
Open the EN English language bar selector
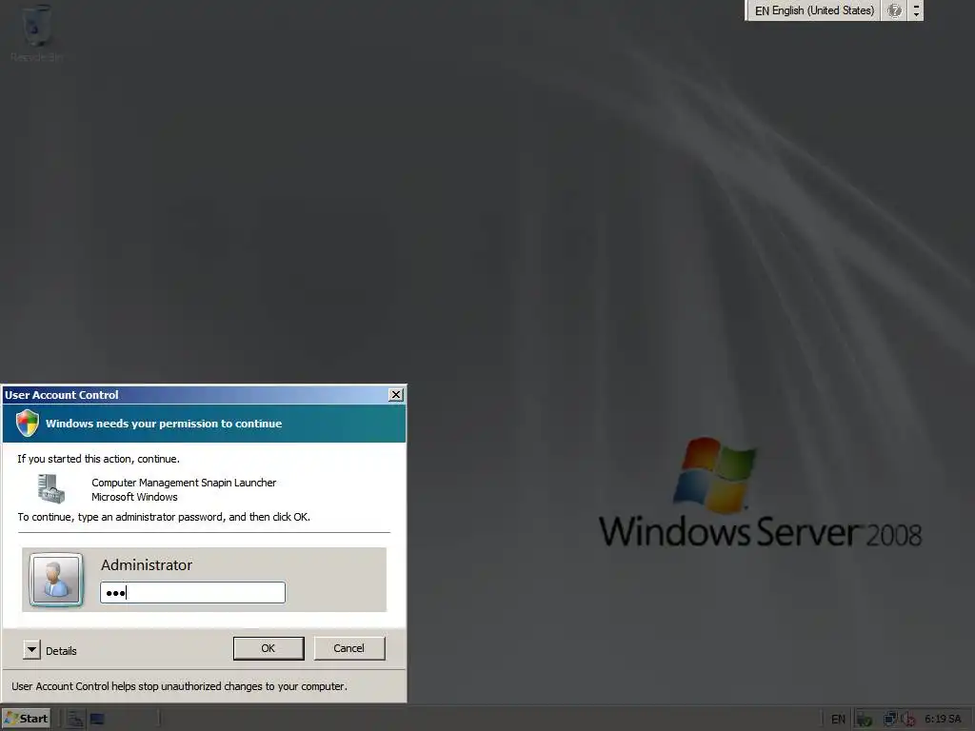pos(814,10)
